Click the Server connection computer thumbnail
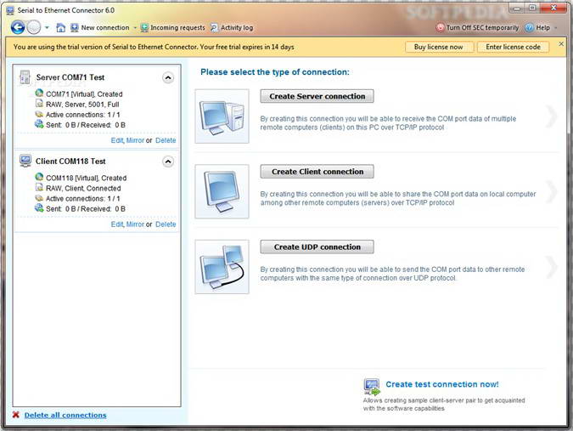573x431 pixels. pos(222,116)
